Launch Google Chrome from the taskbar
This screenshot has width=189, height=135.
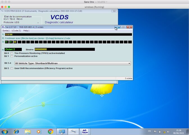tap(51, 132)
